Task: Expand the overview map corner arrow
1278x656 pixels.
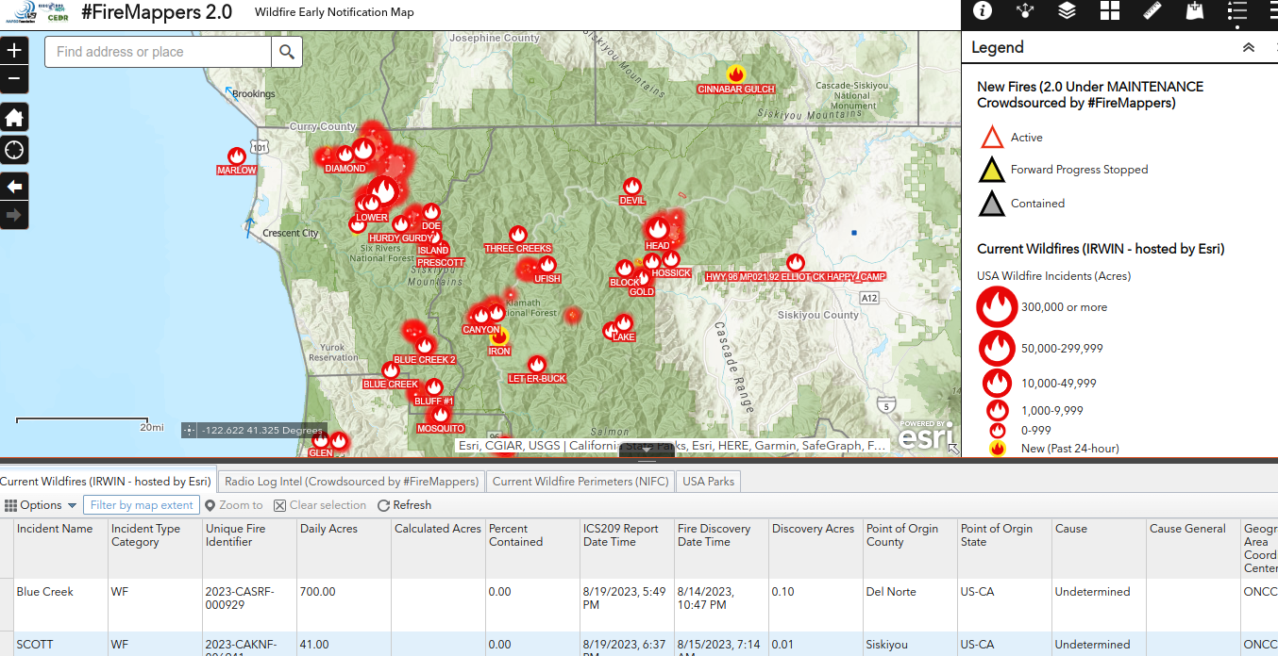Action: pos(953,450)
